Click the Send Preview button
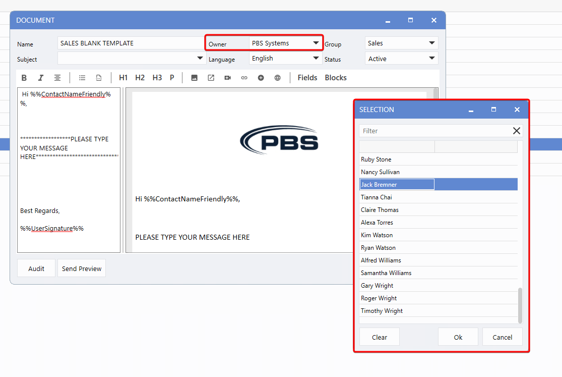Viewport: 562px width, 377px height. (82, 268)
